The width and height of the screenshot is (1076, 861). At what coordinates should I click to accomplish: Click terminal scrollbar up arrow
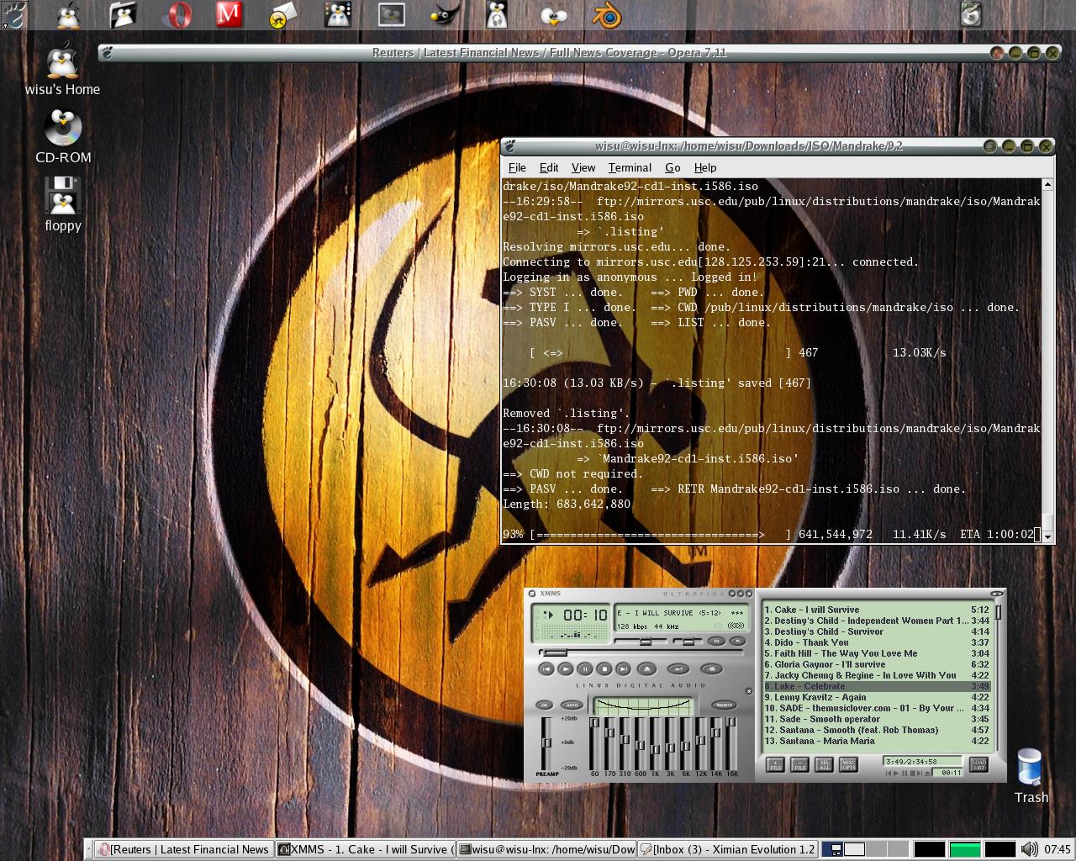pyautogui.click(x=1048, y=184)
